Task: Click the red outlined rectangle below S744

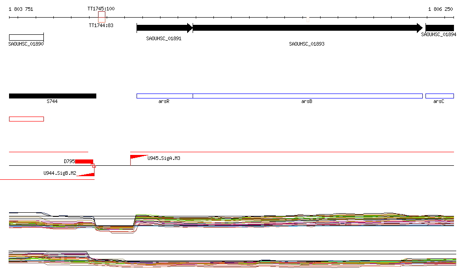Action: pyautogui.click(x=26, y=119)
